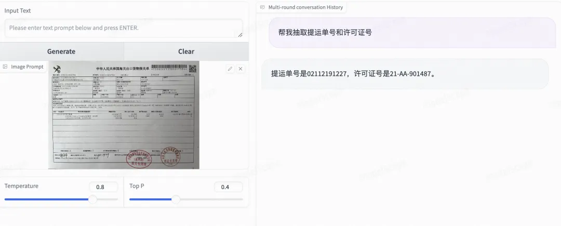Select the Top P value field 0.4
Screen dimensions: 561x226
pyautogui.click(x=228, y=187)
